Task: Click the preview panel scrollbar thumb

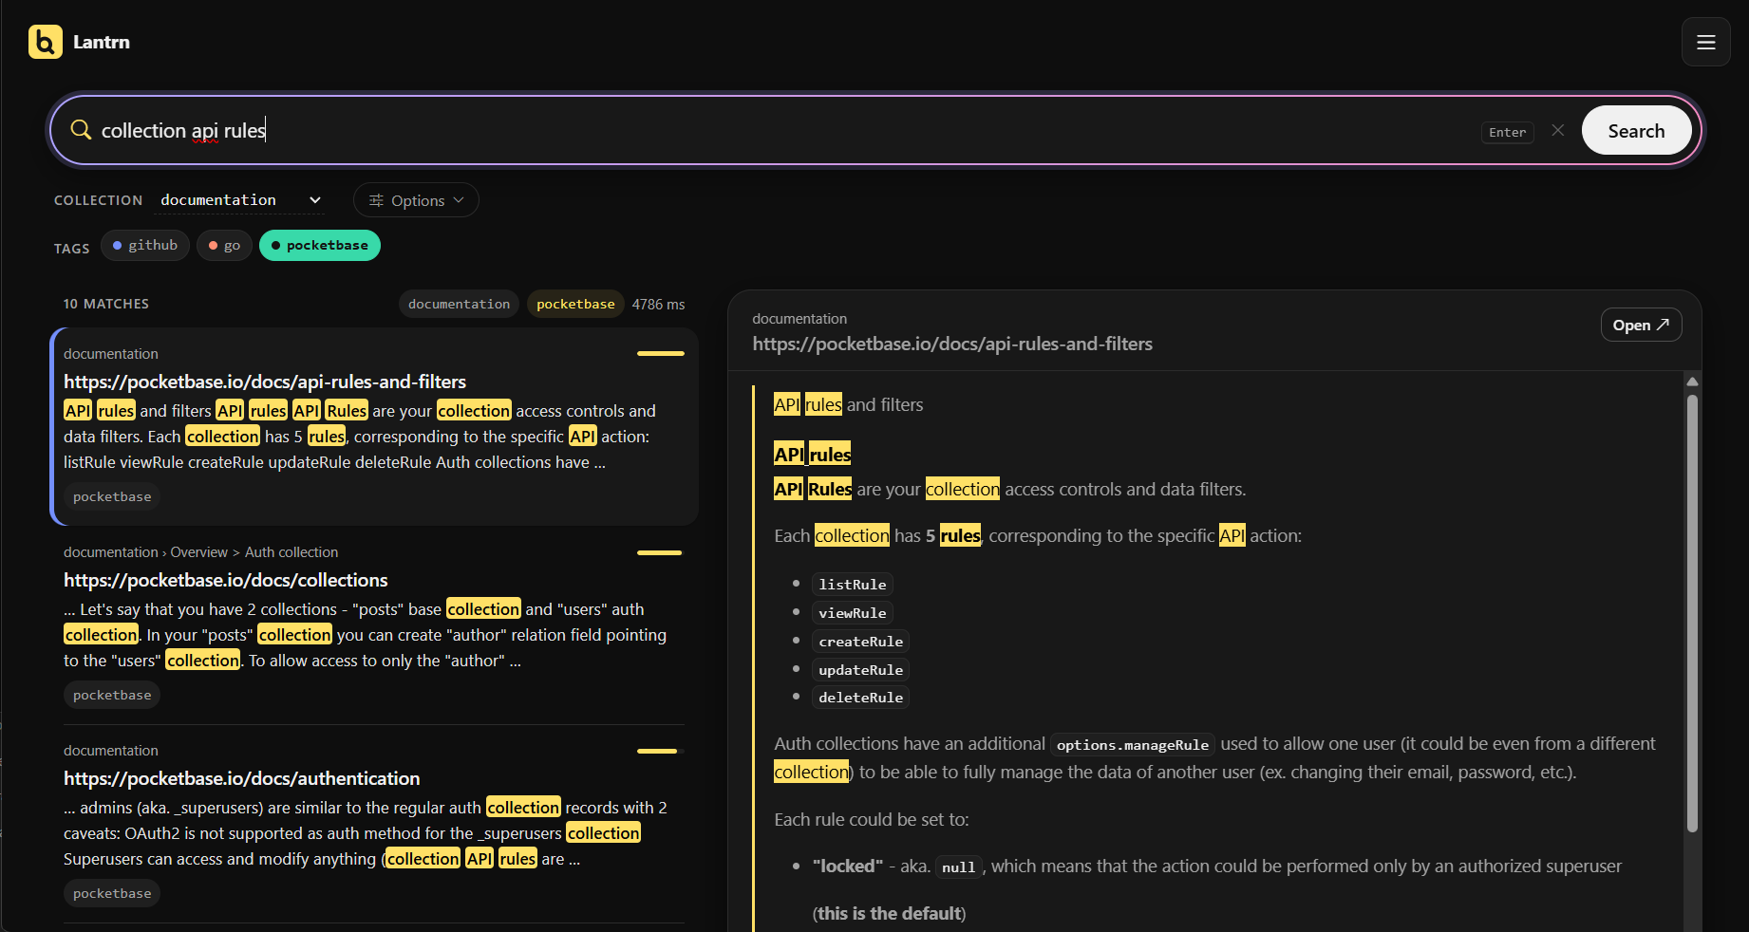Action: pos(1692,612)
